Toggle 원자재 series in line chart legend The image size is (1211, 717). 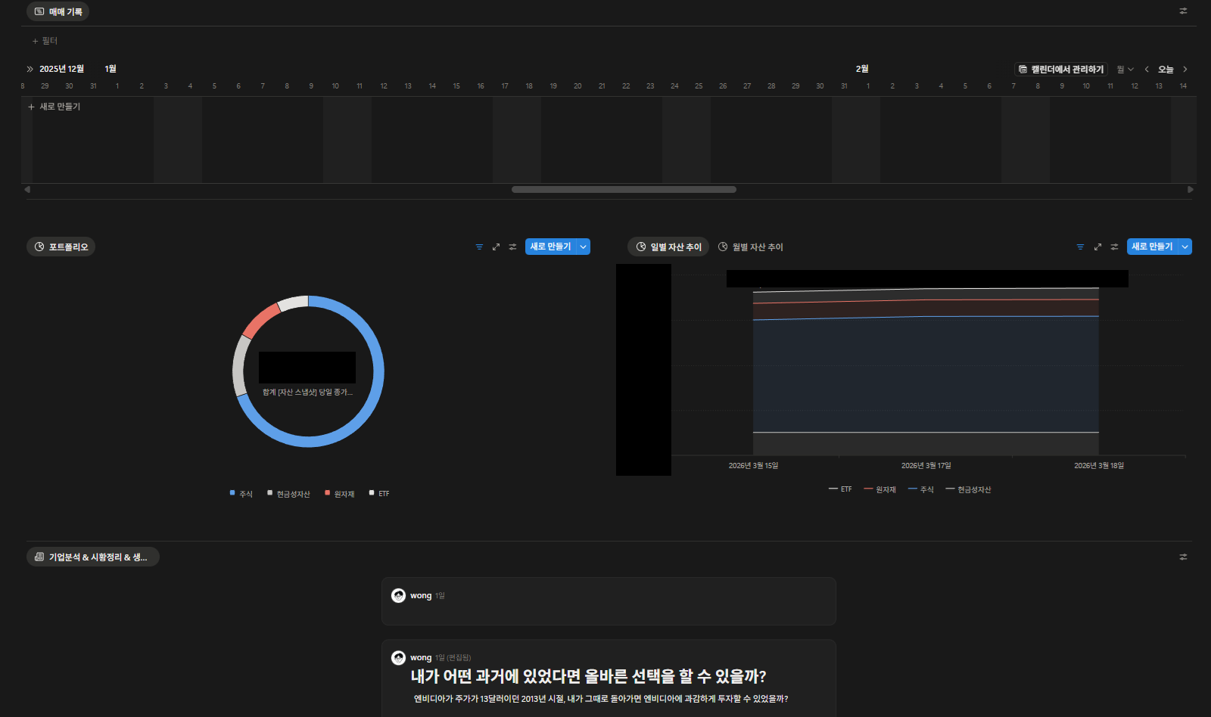click(x=879, y=490)
